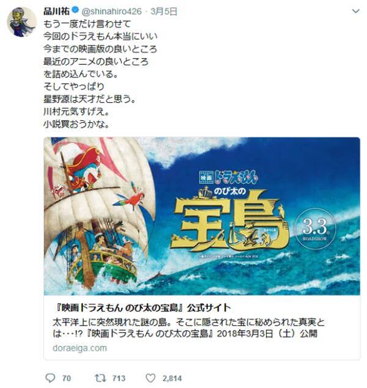
Task: Click the 3月5日 tweet timestamp
Action: [164, 12]
